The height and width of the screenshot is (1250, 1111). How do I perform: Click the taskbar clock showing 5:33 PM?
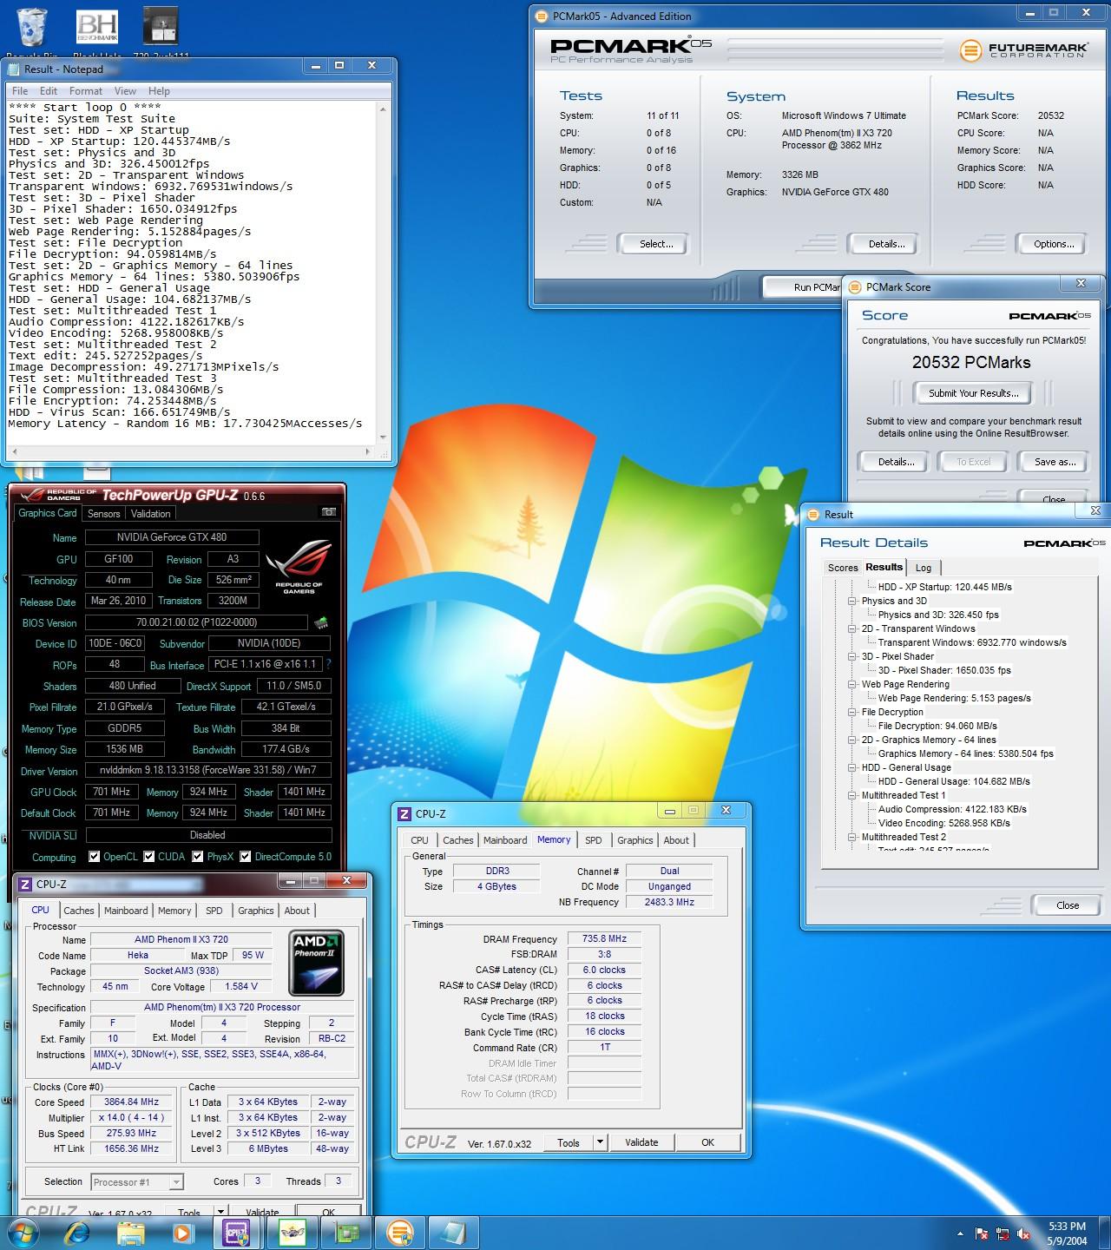(1067, 1234)
